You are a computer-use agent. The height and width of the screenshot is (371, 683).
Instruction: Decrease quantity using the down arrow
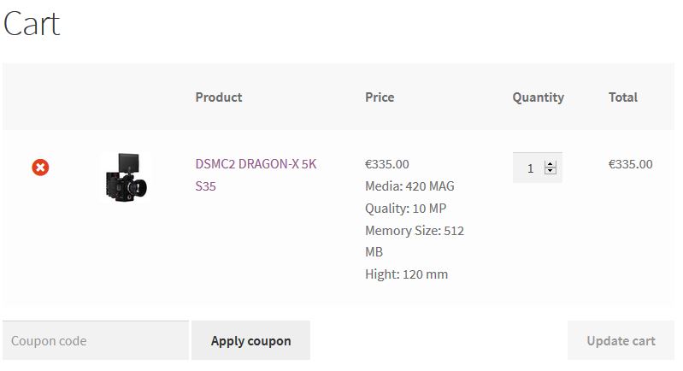click(551, 172)
